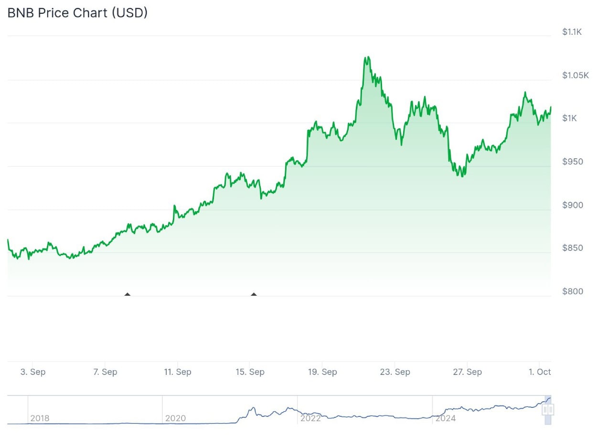
Task: Click the 11. Sep date label
Action: point(178,372)
